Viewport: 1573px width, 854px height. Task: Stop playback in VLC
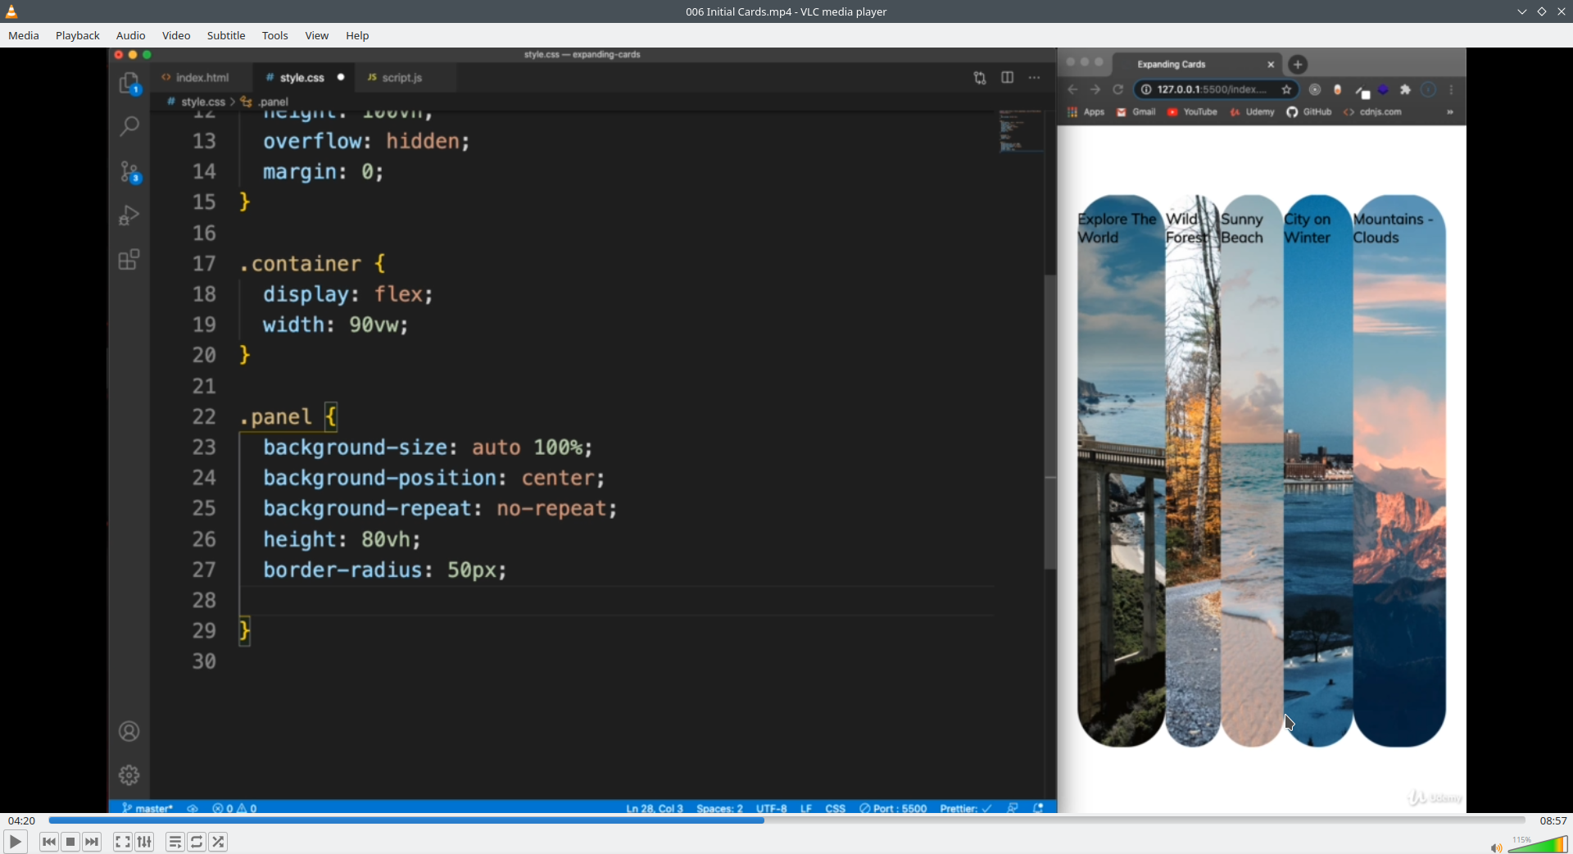tap(70, 842)
